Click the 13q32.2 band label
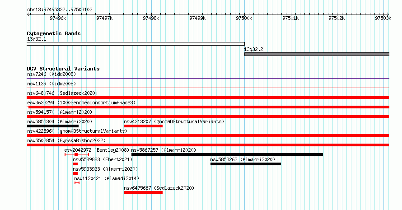 253,50
